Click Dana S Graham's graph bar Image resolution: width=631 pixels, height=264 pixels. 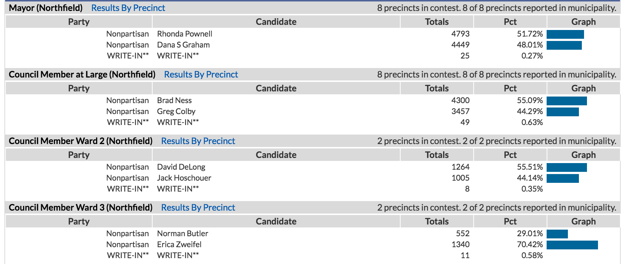564,45
